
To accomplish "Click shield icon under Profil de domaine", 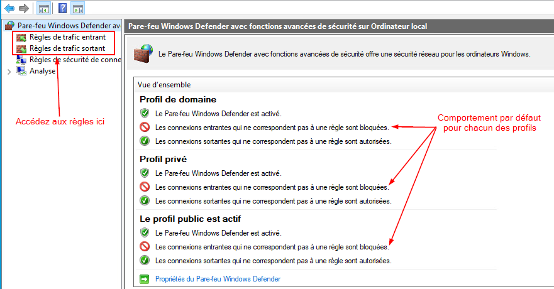I will click(145, 113).
